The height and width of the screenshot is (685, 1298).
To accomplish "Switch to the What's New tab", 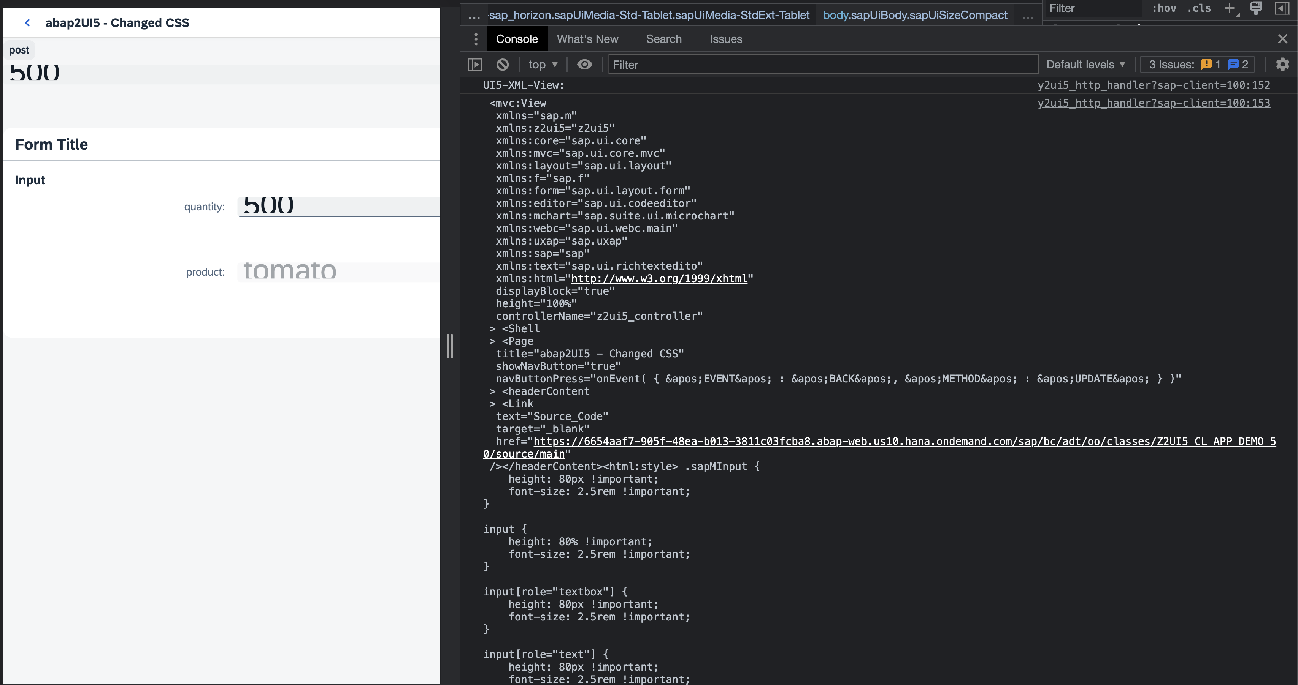I will pyautogui.click(x=587, y=39).
